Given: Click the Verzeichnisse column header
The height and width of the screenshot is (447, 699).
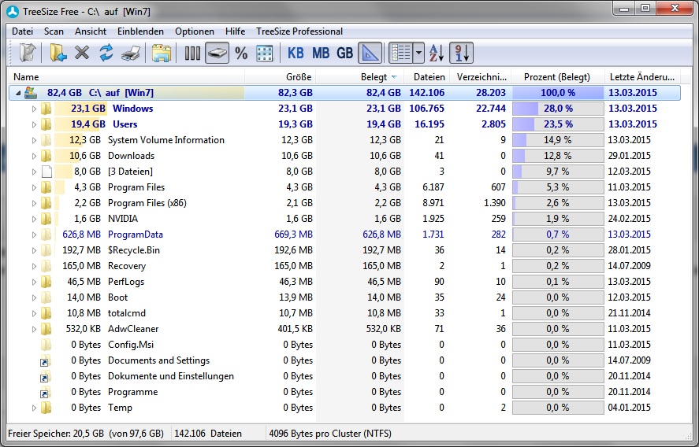Looking at the screenshot, I should [x=481, y=77].
